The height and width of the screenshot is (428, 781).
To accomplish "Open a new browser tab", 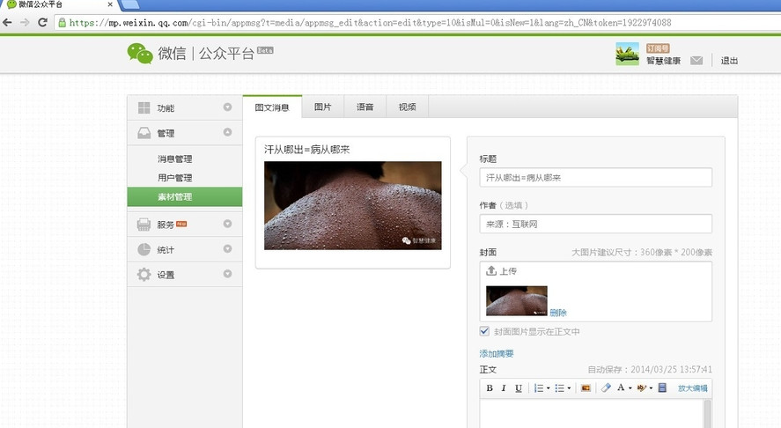I will coord(130,4).
